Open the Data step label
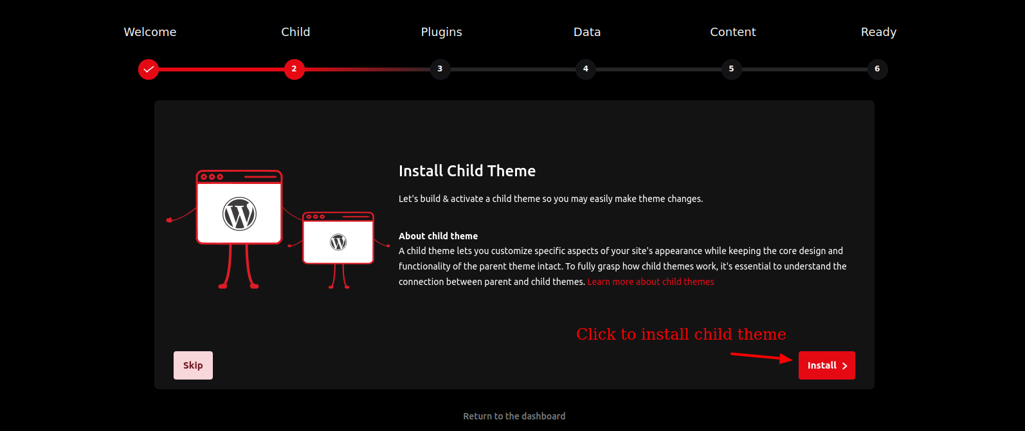 tap(587, 32)
